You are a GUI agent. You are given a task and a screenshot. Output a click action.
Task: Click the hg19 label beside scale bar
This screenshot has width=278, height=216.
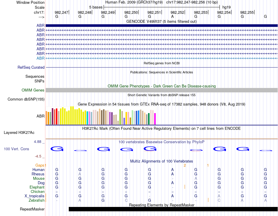pos(226,7)
